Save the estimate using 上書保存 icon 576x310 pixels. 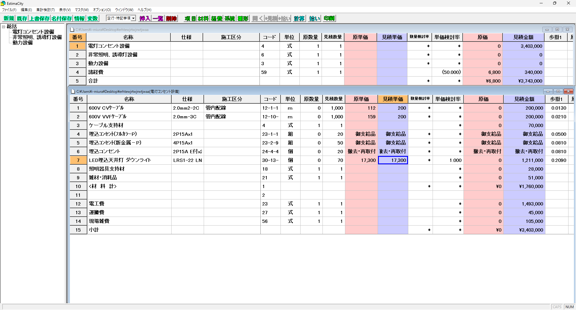click(39, 18)
